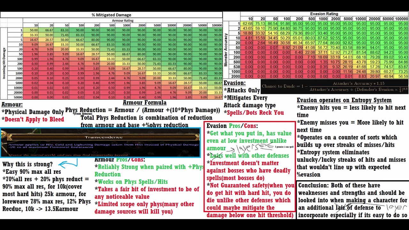This screenshot has height=230, width=409.
Task: Select the 11.56 cell in evasion table
Action: pos(347,72)
